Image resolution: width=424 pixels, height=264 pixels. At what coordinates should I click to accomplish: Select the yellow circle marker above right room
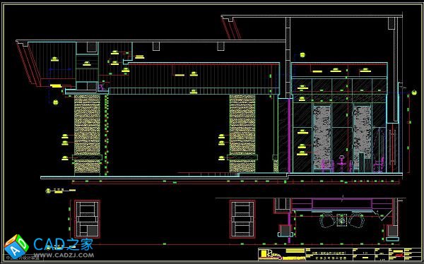coord(302,55)
